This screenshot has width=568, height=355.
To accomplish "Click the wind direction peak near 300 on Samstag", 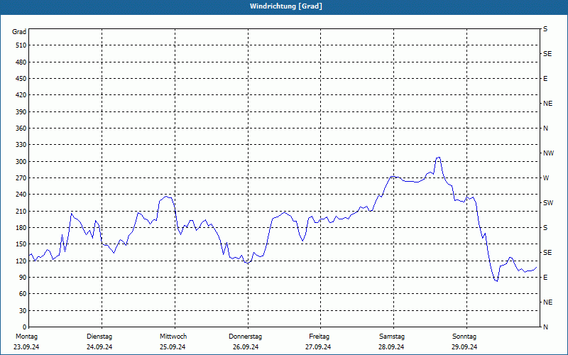I will [439, 157].
